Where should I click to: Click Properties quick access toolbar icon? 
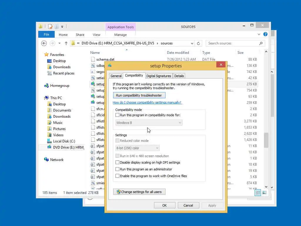[50, 26]
